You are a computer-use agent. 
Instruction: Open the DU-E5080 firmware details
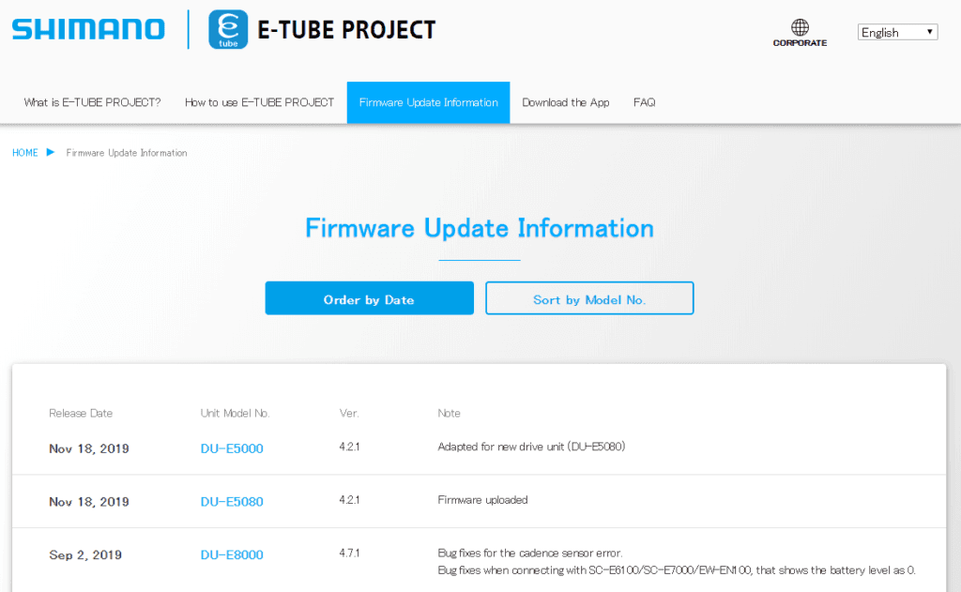point(231,500)
